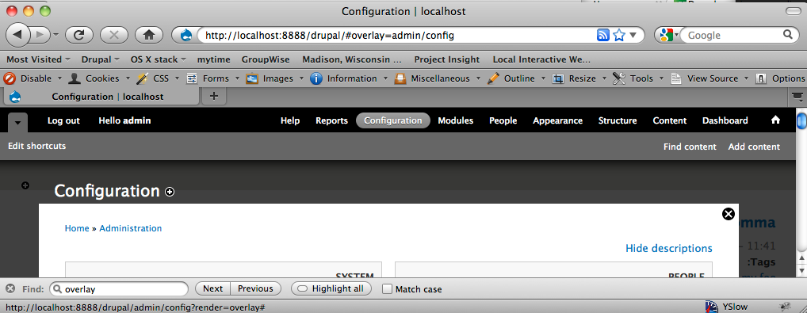Bookmark page with the star icon
Image resolution: width=807 pixels, height=313 pixels.
click(619, 35)
